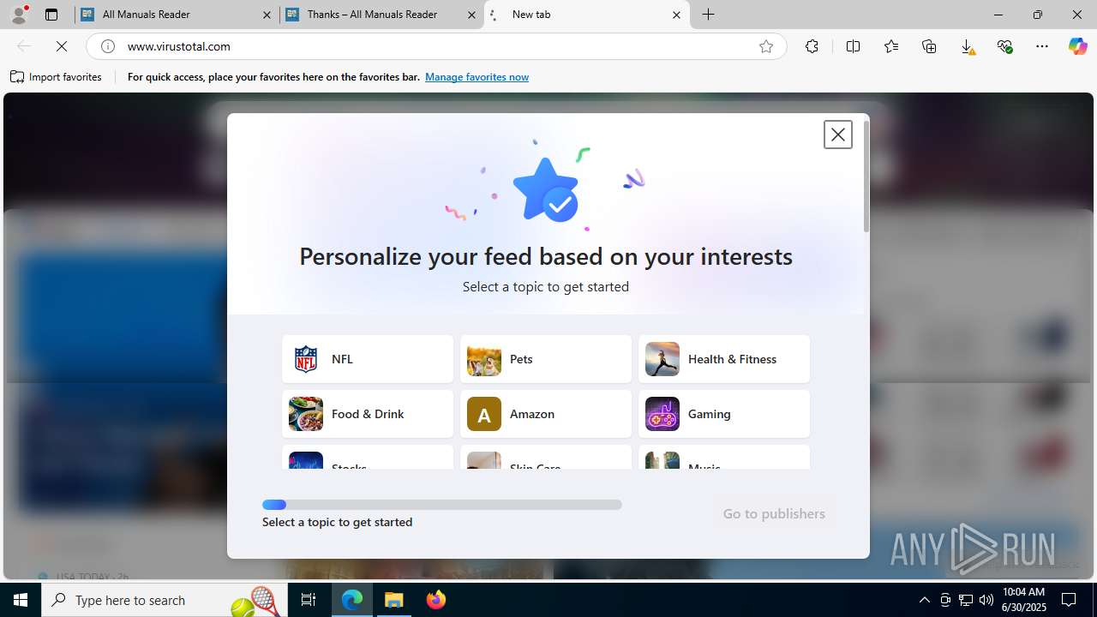This screenshot has width=1097, height=617.
Task: Click the dialog's vertical scrollbar
Action: tap(866, 176)
